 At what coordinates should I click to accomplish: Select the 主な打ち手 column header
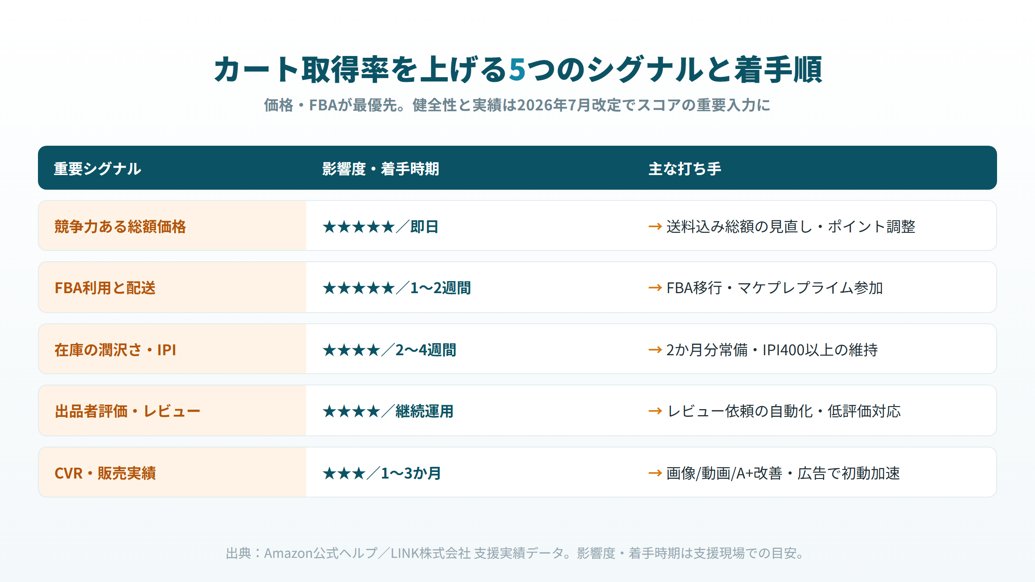click(685, 169)
